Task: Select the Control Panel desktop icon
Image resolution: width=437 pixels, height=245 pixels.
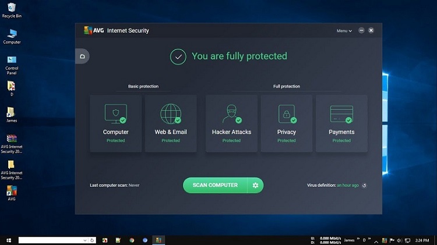Action: pos(12,65)
